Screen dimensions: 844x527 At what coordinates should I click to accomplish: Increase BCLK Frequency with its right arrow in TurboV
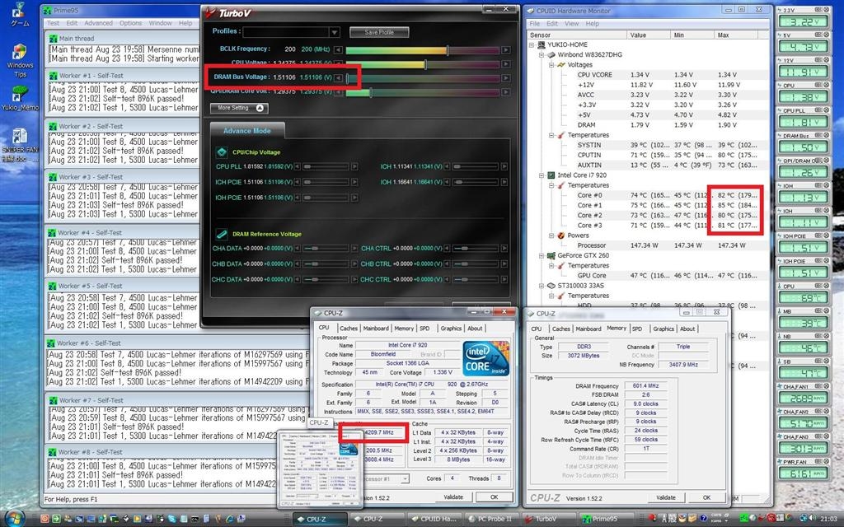(x=506, y=49)
